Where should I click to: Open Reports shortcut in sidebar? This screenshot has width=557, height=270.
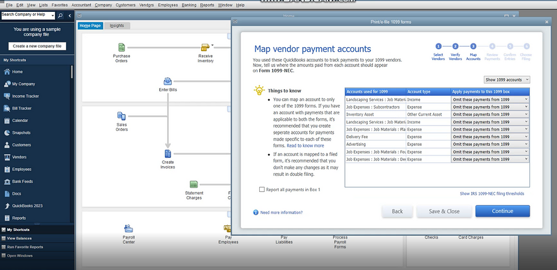(x=19, y=218)
